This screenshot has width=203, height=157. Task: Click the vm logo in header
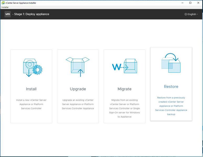pos(8,14)
